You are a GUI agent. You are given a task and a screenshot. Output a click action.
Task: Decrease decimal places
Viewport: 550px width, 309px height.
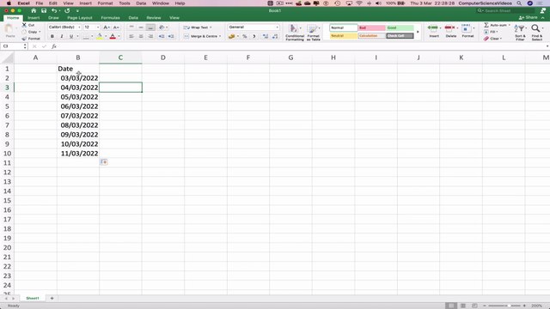pos(275,36)
